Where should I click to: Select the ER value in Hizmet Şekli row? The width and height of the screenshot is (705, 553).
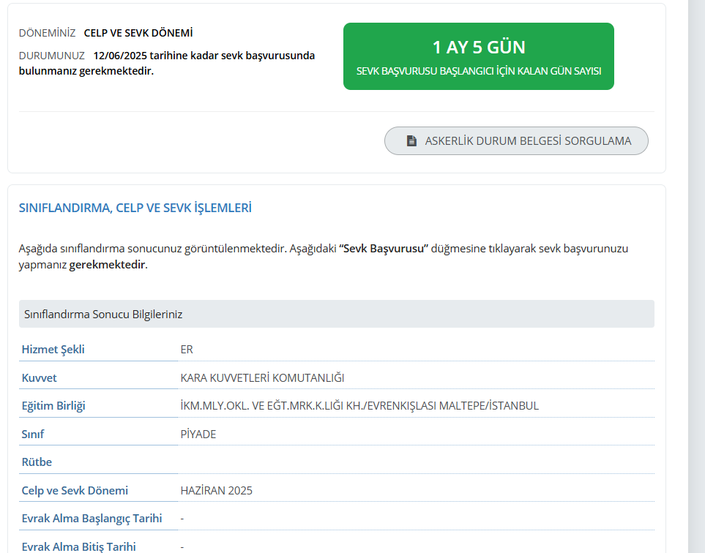(x=187, y=350)
